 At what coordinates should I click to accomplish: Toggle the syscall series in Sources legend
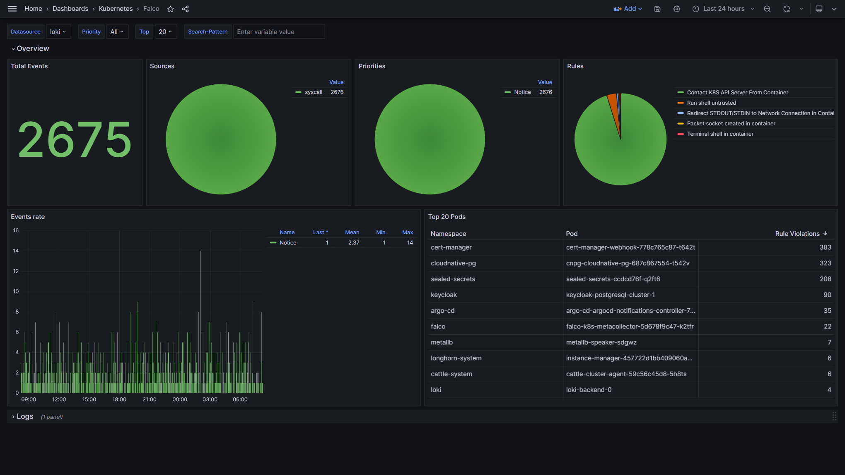(313, 92)
